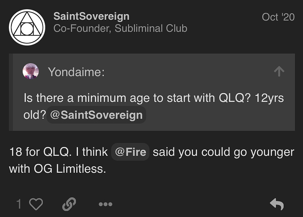303x217 pixels.
Task: Copy post link via chain icon
Action: click(69, 204)
